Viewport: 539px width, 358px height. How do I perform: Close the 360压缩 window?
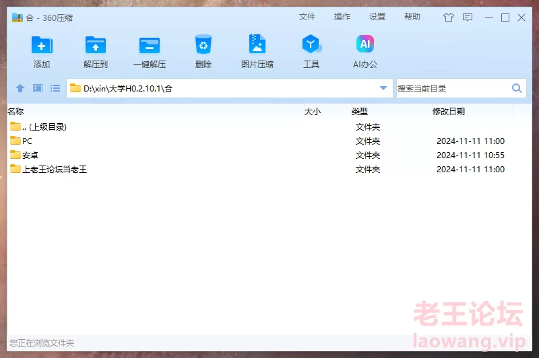[x=521, y=17]
